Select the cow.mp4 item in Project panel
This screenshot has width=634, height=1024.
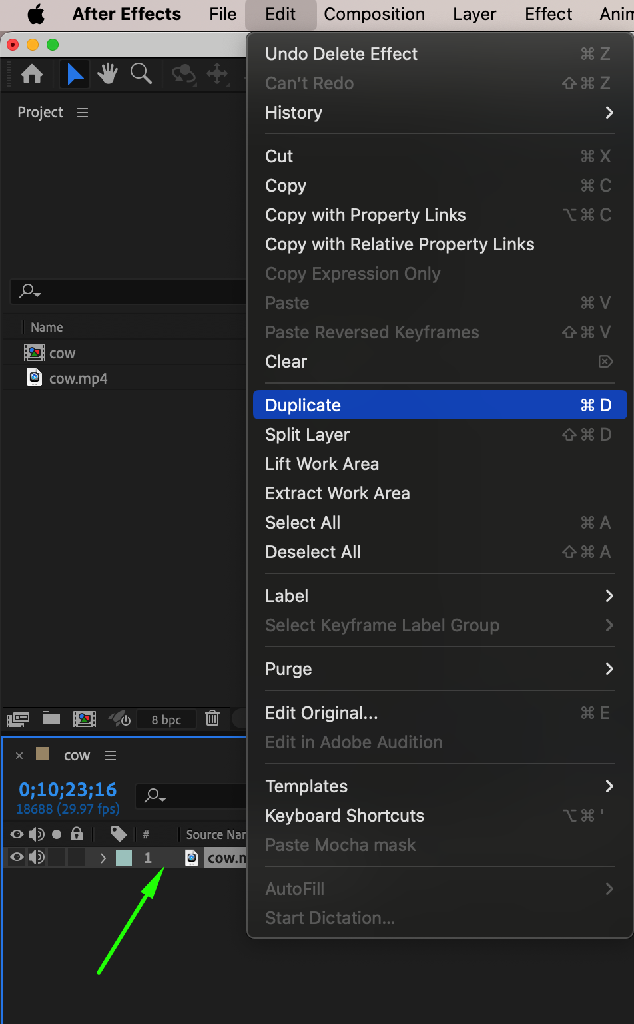[x=78, y=379]
